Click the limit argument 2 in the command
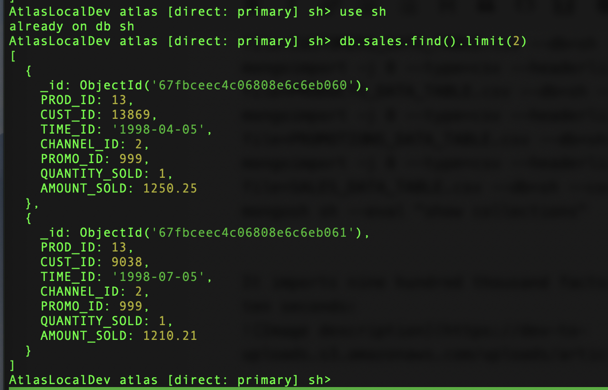This screenshot has width=608, height=390. click(516, 41)
